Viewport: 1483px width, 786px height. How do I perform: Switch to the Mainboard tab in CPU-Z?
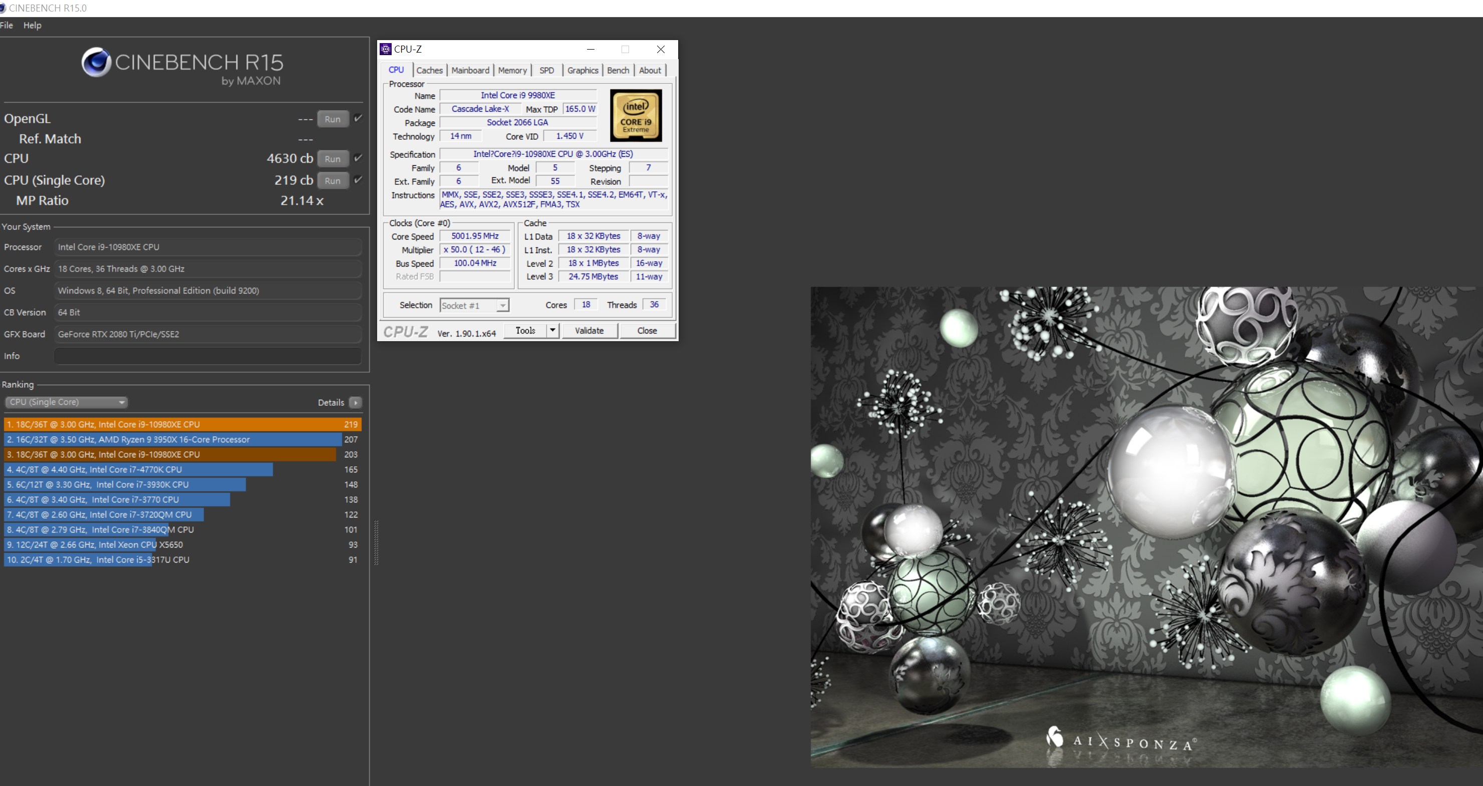tap(470, 70)
